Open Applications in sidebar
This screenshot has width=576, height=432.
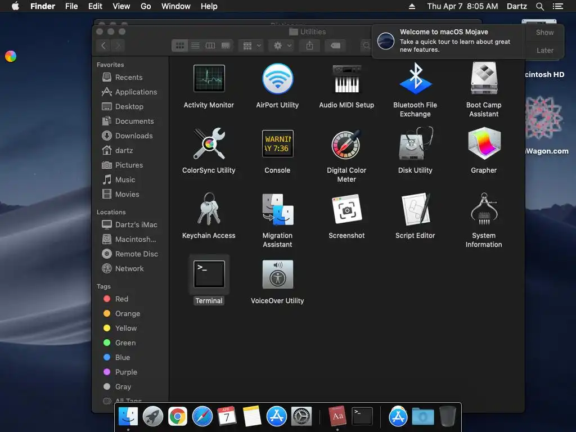coord(130,92)
